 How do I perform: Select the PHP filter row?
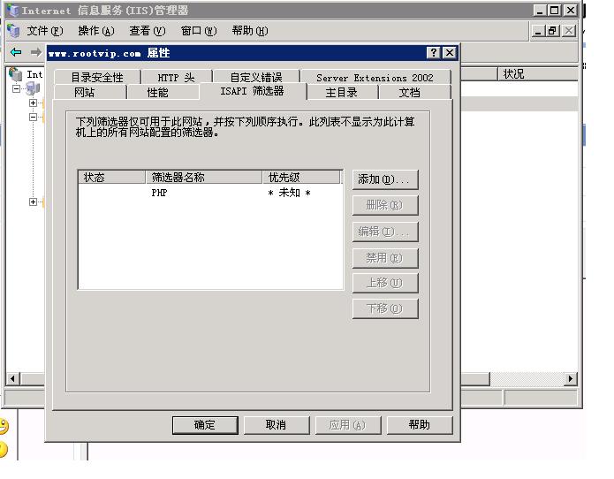pyautogui.click(x=210, y=193)
